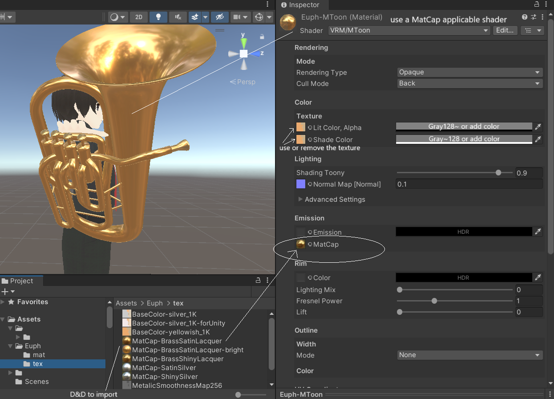Open the Outline Width Mode dropdown
Viewport: 554px width, 399px height.
(469, 355)
